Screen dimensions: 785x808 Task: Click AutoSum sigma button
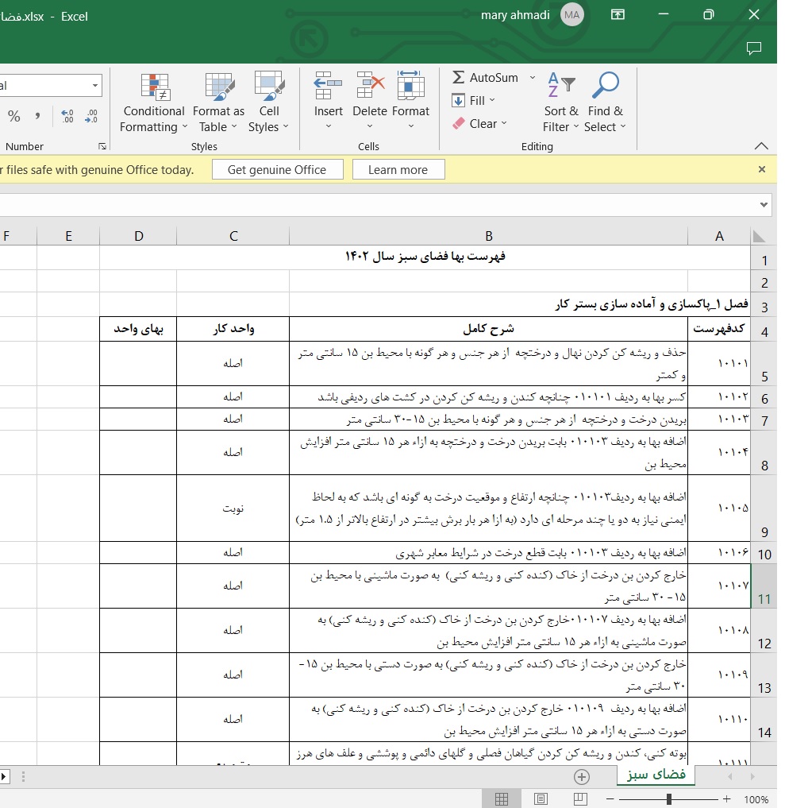click(458, 77)
